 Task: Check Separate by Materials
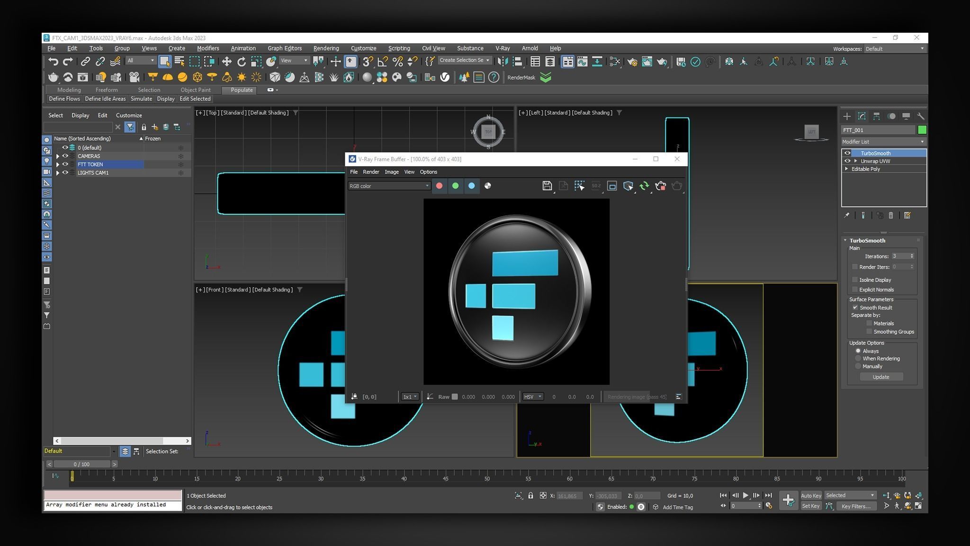(x=869, y=323)
